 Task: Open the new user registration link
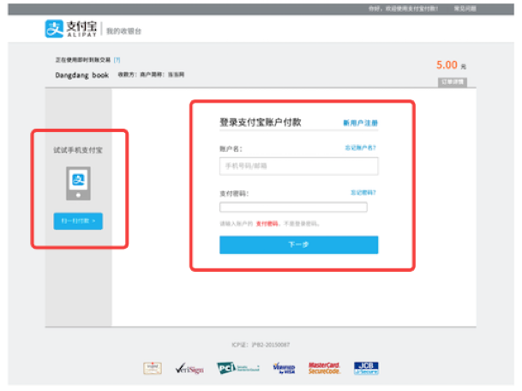(x=360, y=123)
